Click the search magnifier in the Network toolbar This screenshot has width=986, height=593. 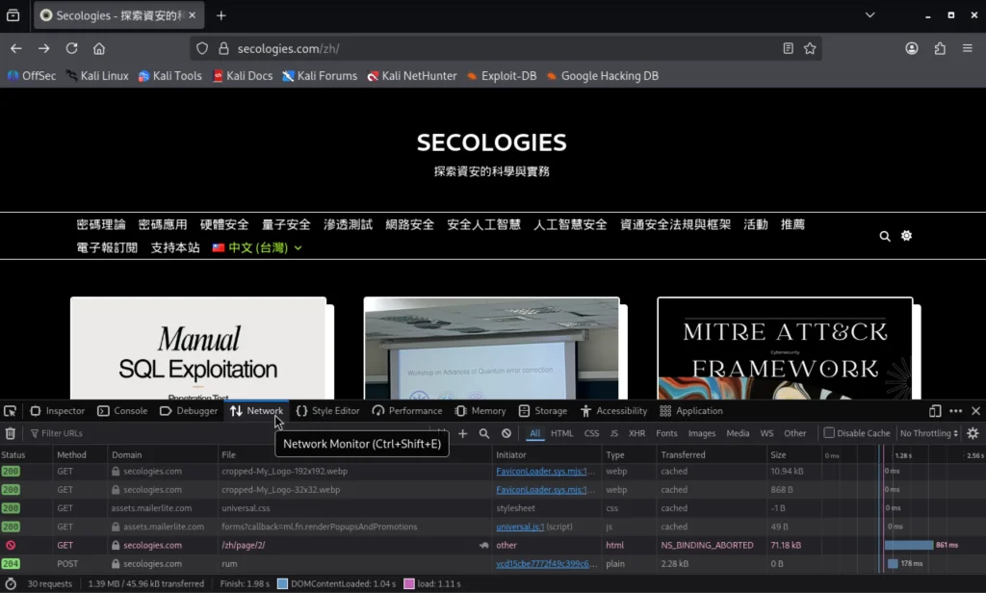point(484,434)
